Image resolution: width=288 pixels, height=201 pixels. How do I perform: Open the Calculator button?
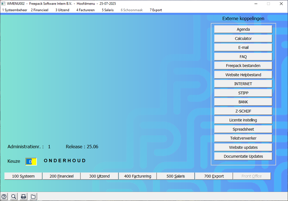click(x=243, y=38)
